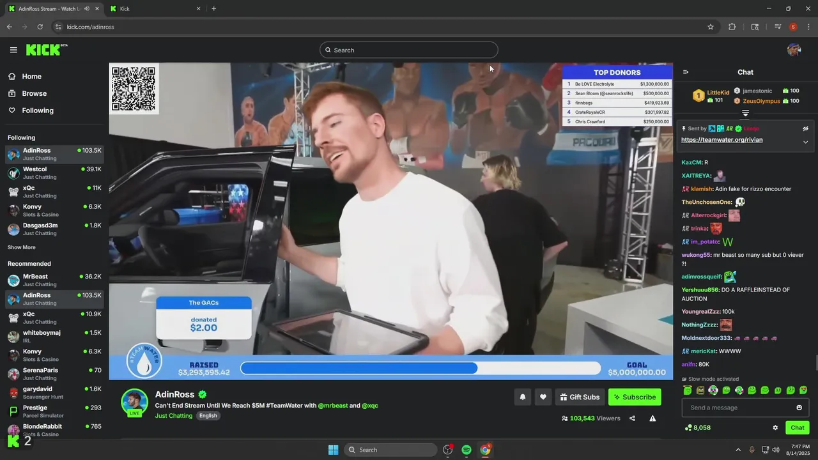Expand the gifted subs leaderboard arrow

point(745,113)
